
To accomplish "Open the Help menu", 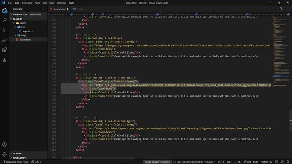I will (72, 3).
